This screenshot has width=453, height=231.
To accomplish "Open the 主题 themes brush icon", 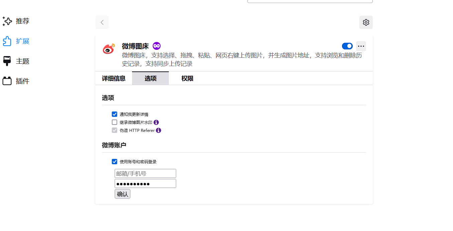I will [x=7, y=61].
